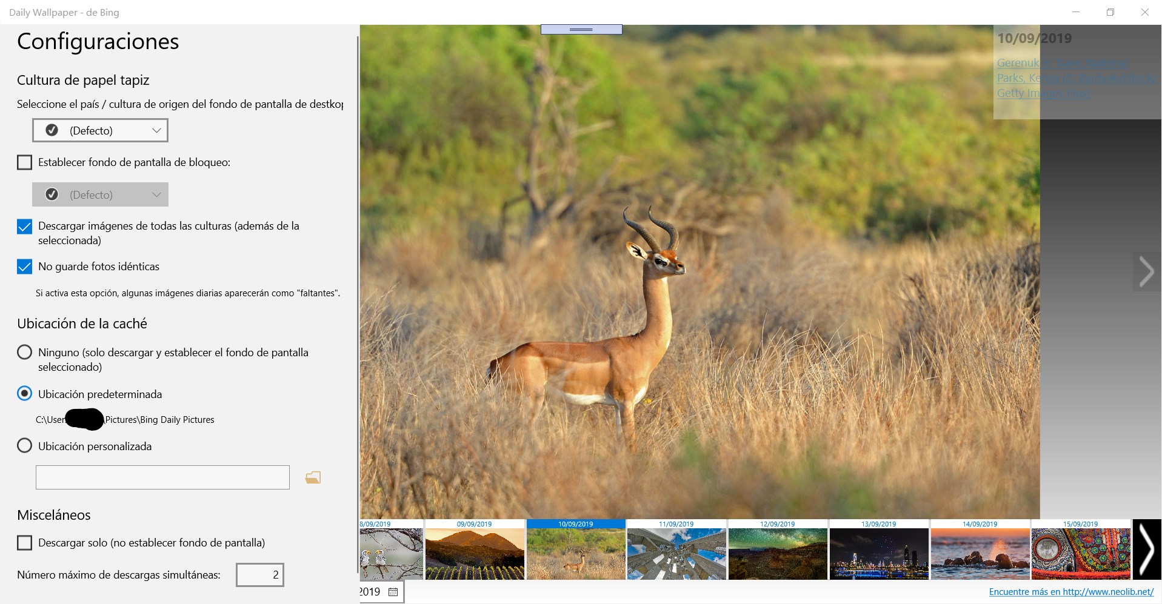Open the lock screen culture (Defecto) dropdown
Viewport: 1162px width, 604px height.
click(100, 194)
